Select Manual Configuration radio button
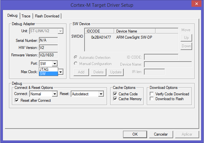The height and width of the screenshot is (143, 204). (x=76, y=64)
